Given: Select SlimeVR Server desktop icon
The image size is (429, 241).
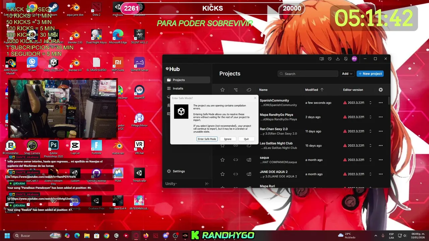Looking at the screenshot, I should pos(139,65).
